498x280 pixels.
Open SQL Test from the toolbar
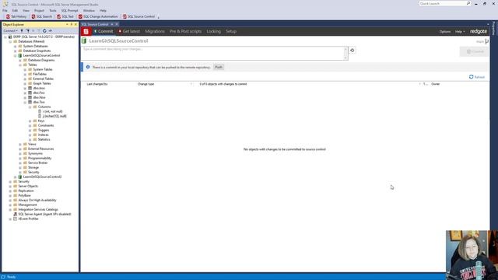[65, 16]
